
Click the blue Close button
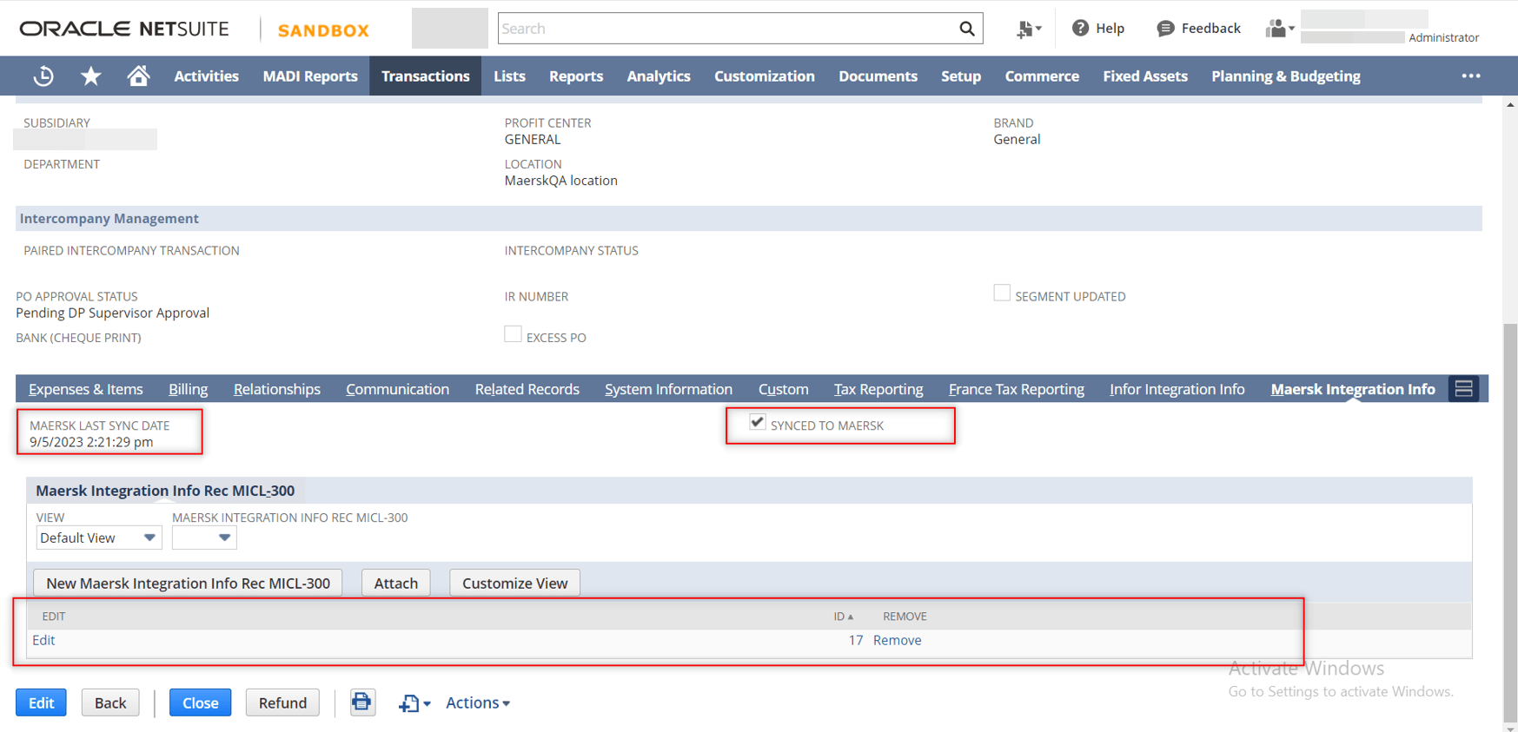(200, 702)
